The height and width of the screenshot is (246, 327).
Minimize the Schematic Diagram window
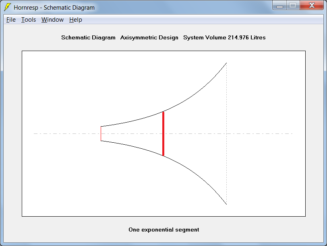pos(279,5)
